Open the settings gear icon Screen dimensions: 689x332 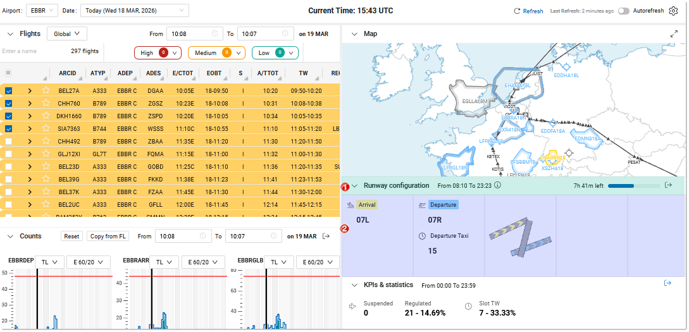673,11
